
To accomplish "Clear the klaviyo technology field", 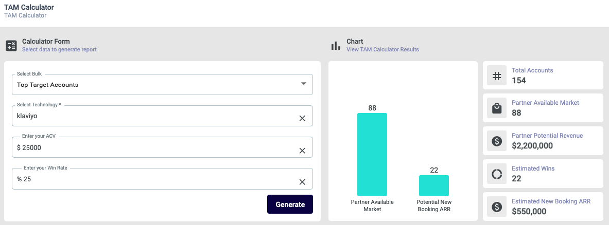I will click(302, 119).
